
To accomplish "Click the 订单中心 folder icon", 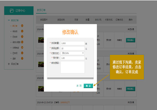I will coord(12,11).
